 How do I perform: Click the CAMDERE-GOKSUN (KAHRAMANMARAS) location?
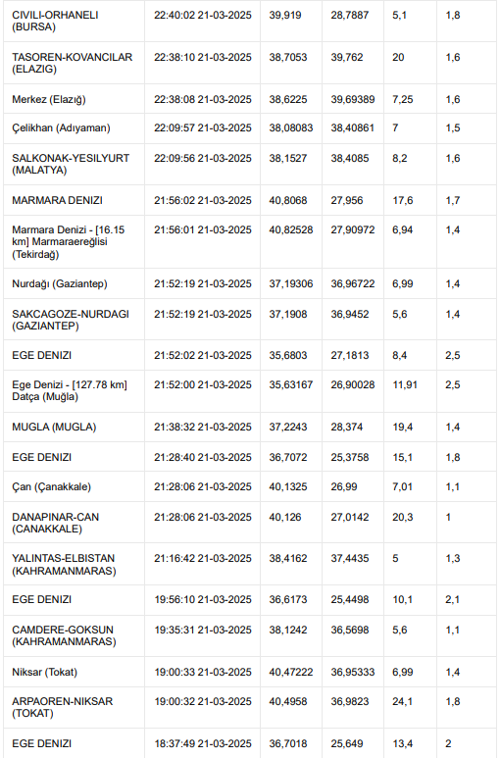74,635
